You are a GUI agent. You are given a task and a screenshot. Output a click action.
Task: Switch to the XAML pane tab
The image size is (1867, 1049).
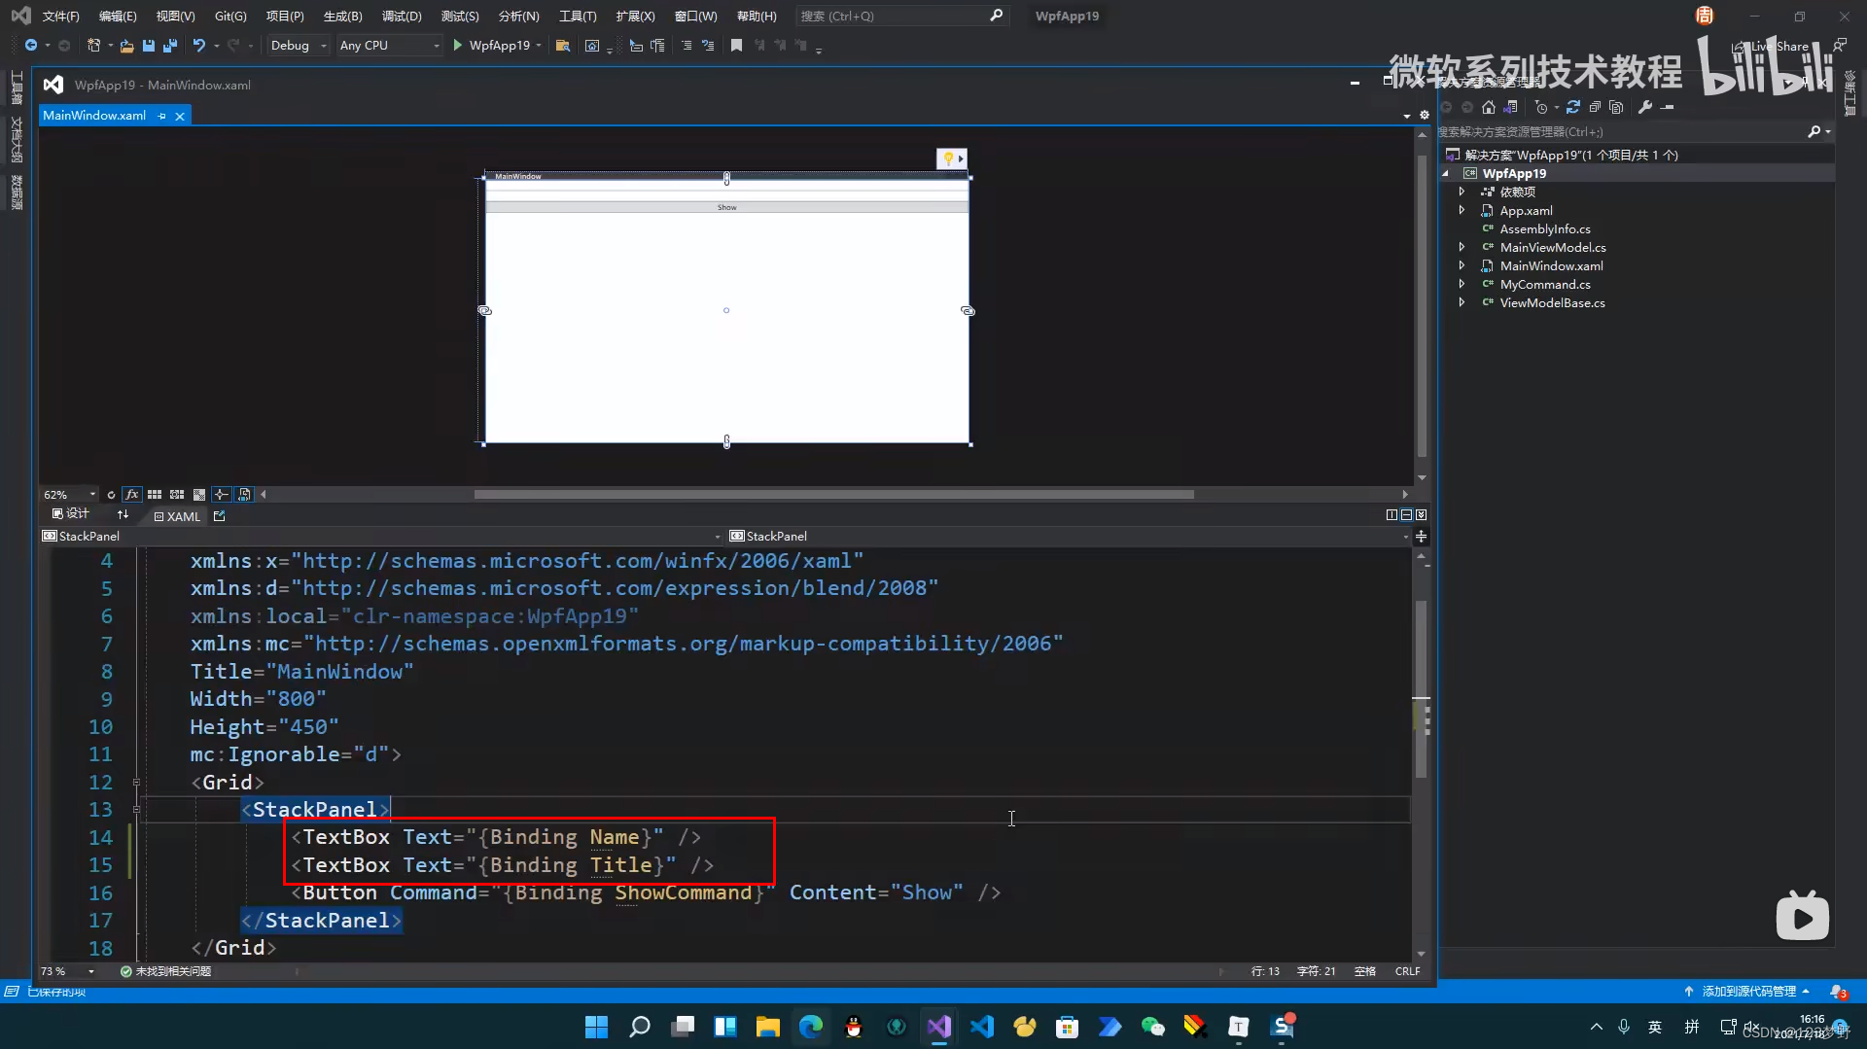177,516
